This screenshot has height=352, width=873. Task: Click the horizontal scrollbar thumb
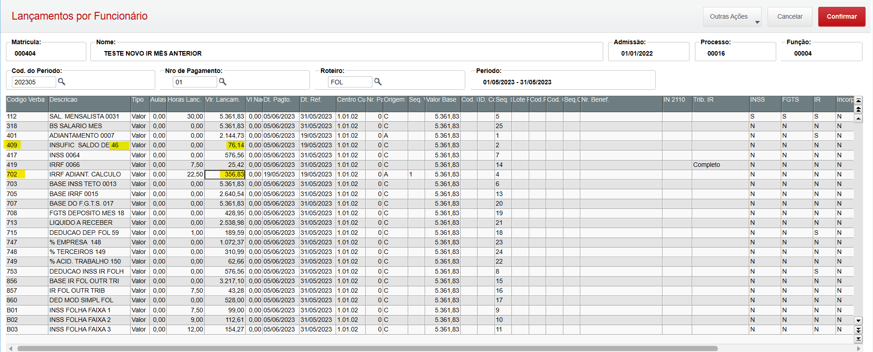click(x=368, y=348)
